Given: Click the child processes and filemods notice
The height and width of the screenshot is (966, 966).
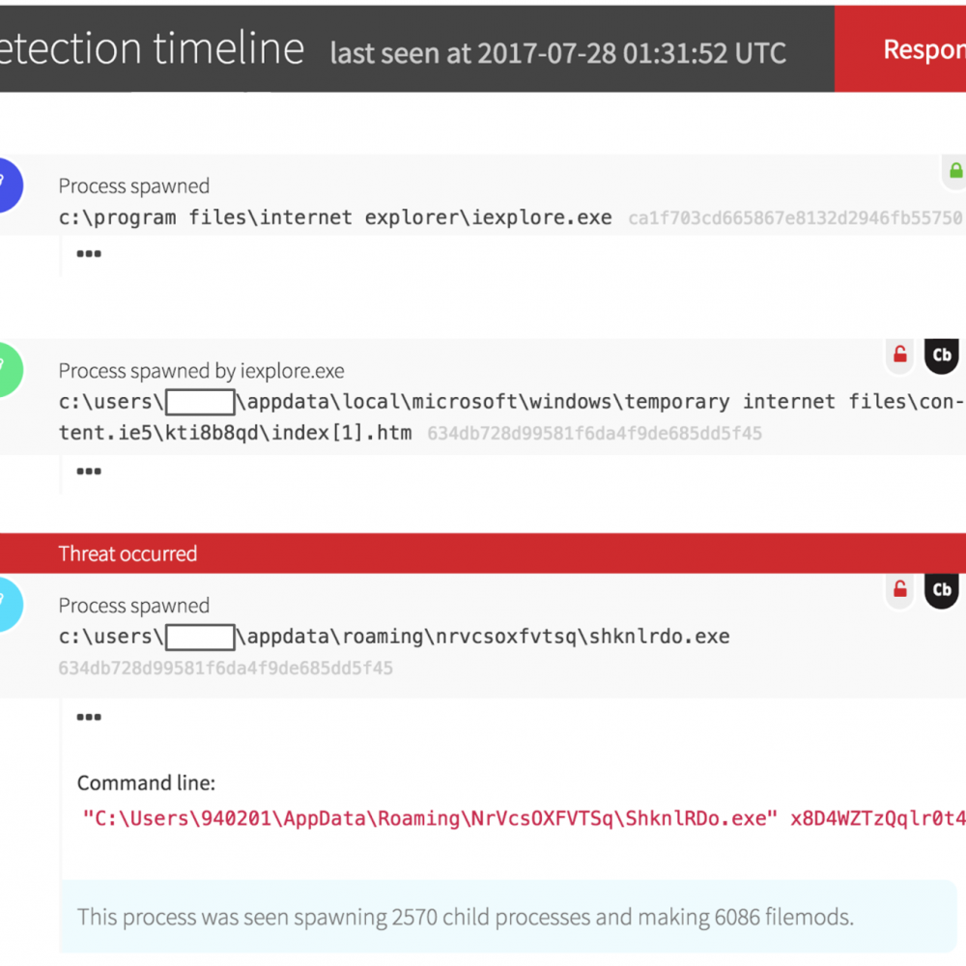Looking at the screenshot, I should (465, 917).
